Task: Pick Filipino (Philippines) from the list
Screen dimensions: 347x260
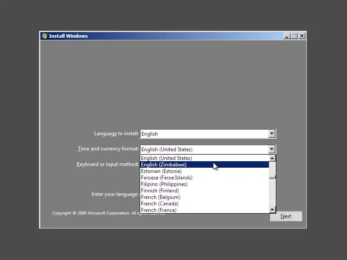Action: [x=205, y=184]
